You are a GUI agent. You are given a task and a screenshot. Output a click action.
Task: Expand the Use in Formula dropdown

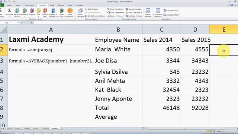pyautogui.click(x=100, y=12)
